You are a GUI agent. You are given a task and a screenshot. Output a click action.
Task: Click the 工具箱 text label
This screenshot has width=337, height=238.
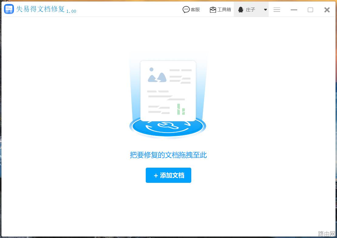[x=224, y=10]
